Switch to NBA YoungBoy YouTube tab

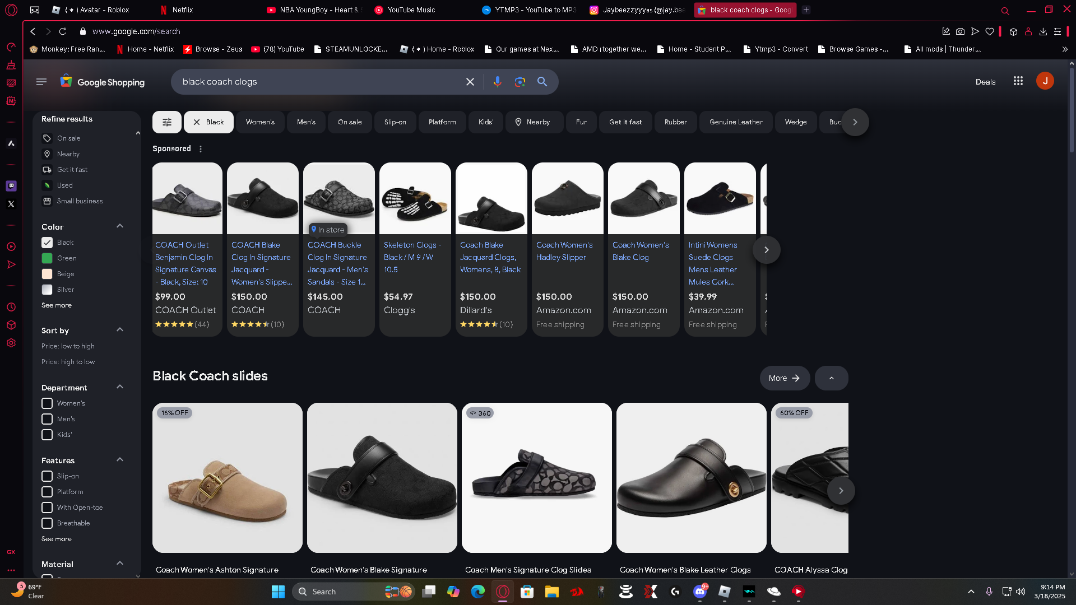tap(315, 10)
